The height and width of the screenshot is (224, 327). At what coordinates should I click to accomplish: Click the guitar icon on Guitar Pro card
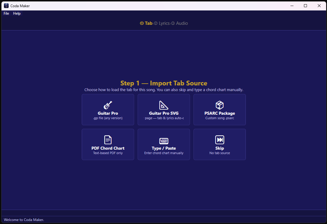coord(108,105)
